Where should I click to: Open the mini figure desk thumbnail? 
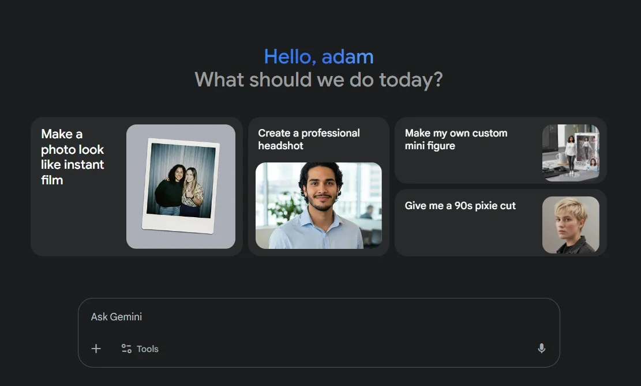pos(571,153)
